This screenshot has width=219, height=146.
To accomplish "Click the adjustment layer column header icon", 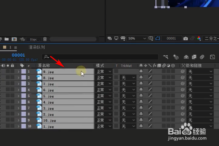I will 168,66.
